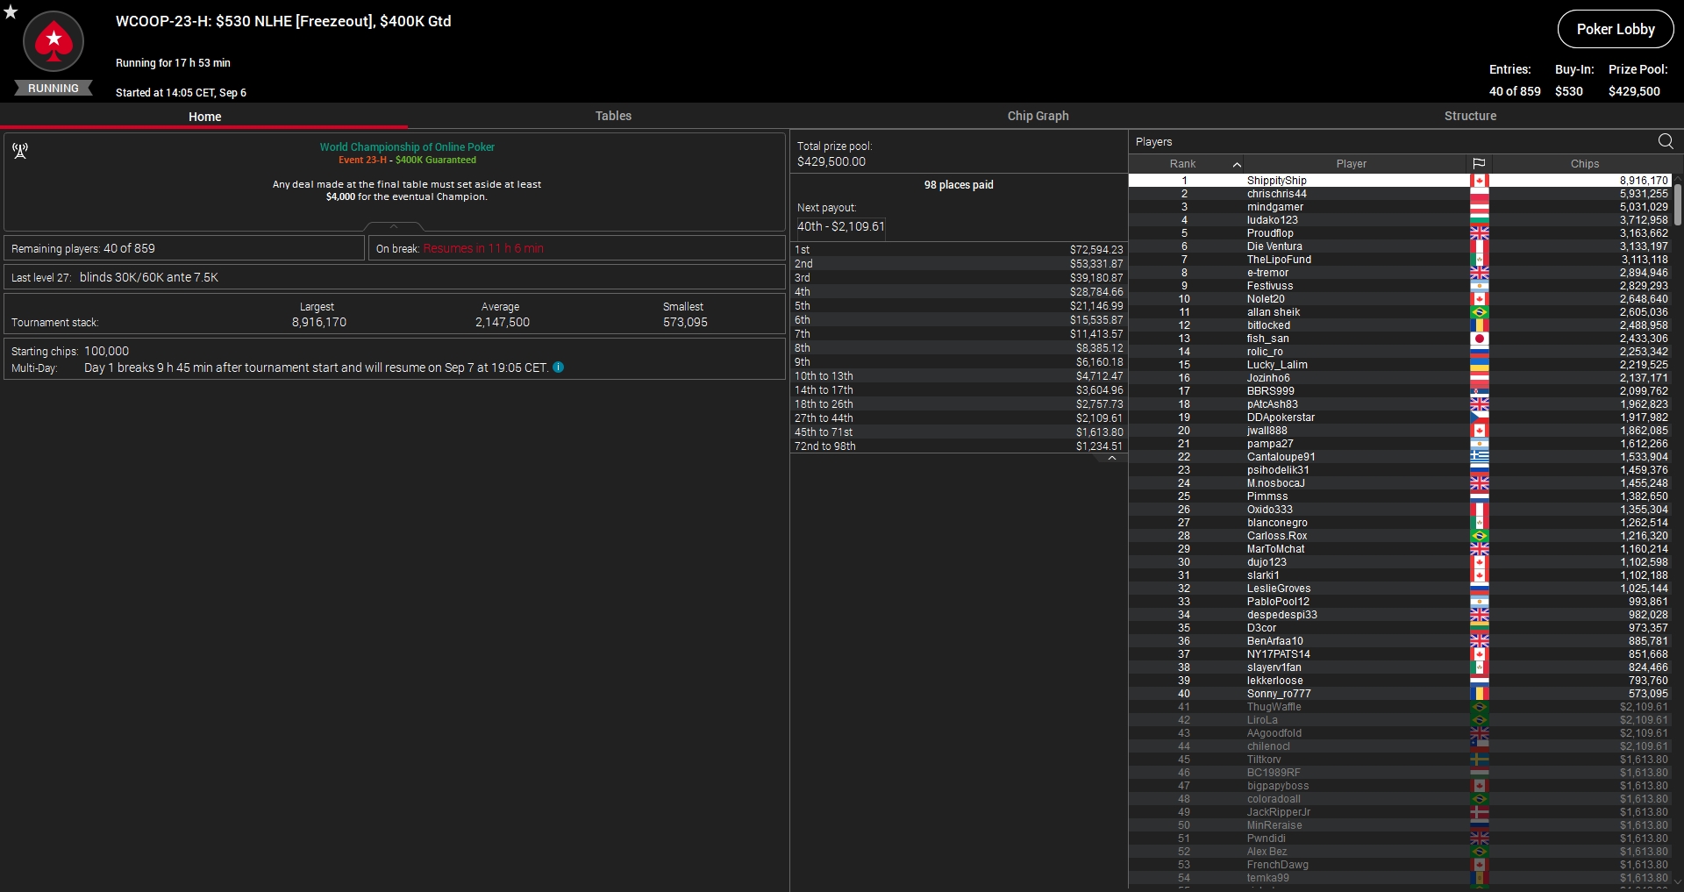Click ShippityShip's country flag

[1480, 181]
